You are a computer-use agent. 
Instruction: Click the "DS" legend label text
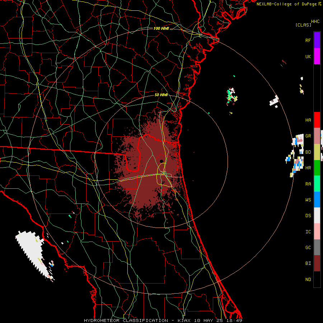(x=308, y=216)
